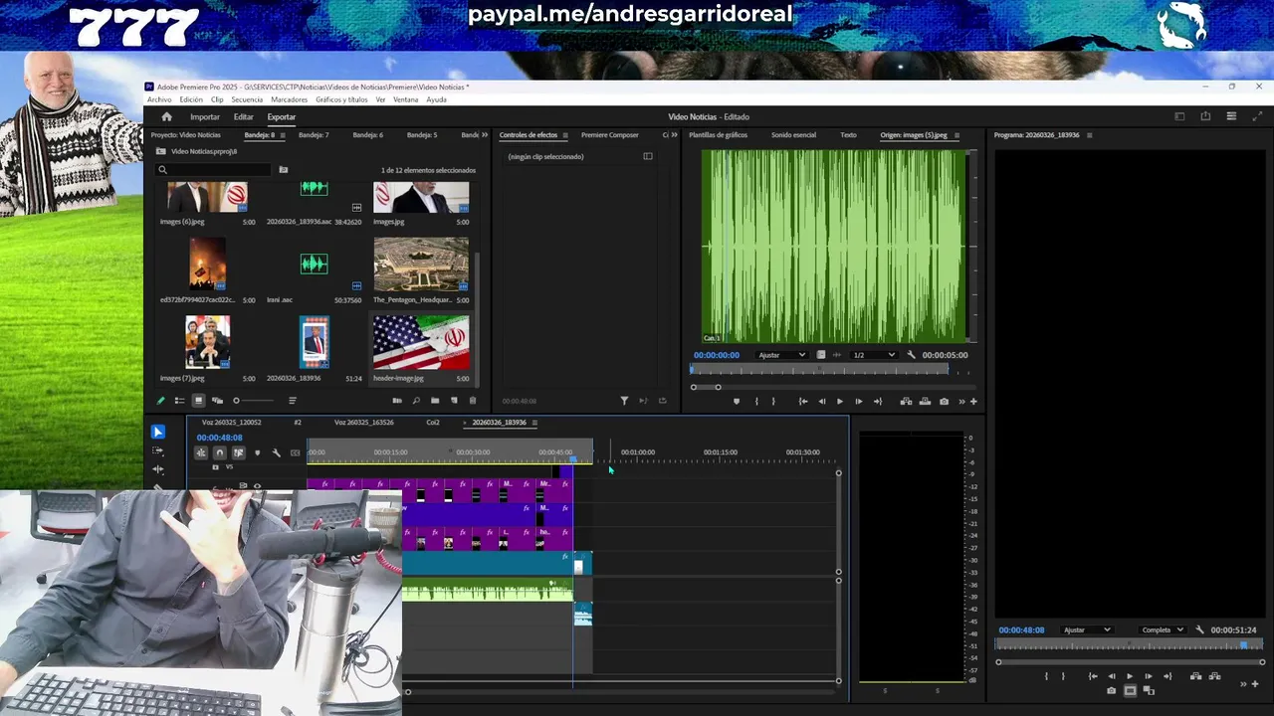Click Importar in the header bar
1274x716 pixels.
[205, 117]
